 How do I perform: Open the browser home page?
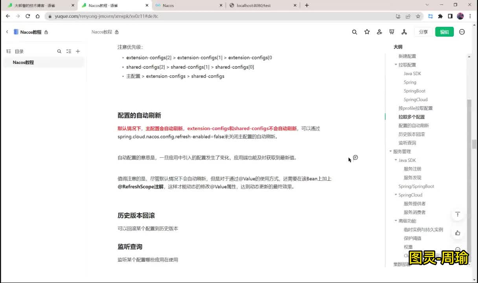pyautogui.click(x=37, y=16)
